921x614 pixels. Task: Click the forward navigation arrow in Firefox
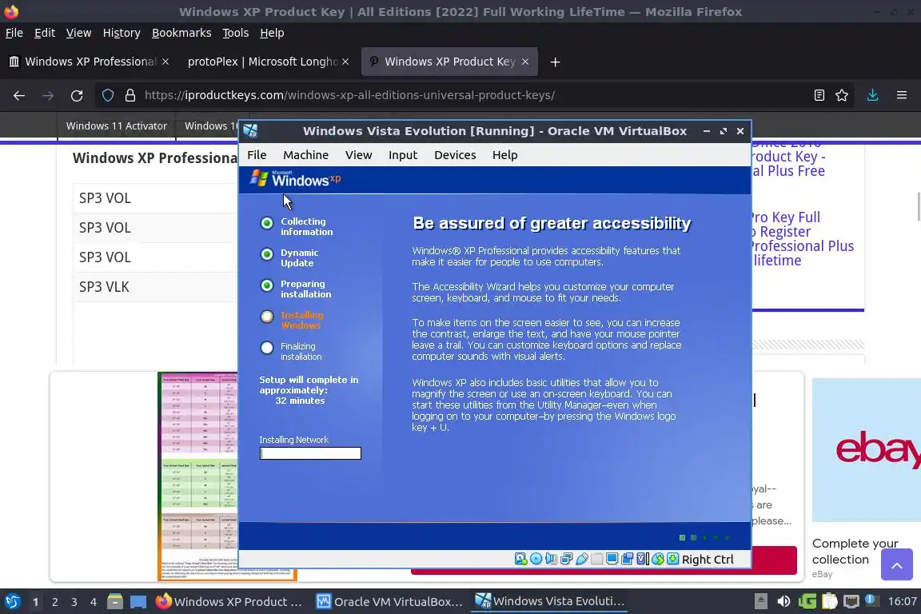(48, 95)
